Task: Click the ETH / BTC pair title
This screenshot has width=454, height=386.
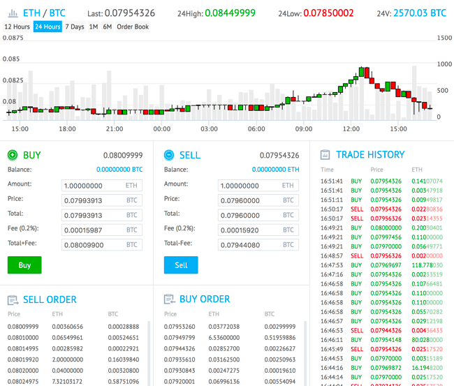Action: [44, 13]
